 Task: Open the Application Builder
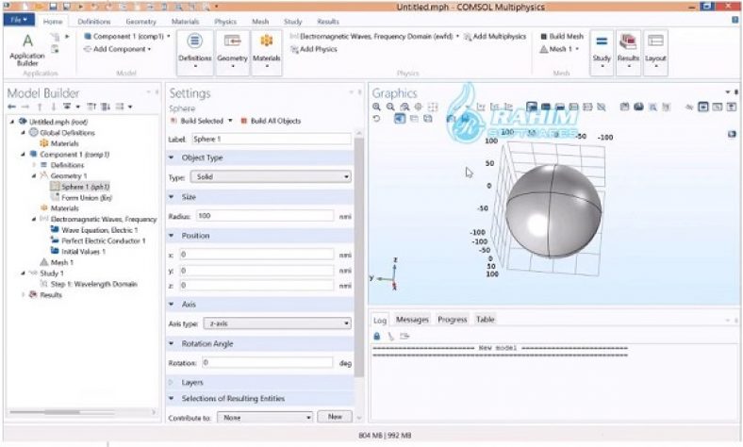point(27,46)
